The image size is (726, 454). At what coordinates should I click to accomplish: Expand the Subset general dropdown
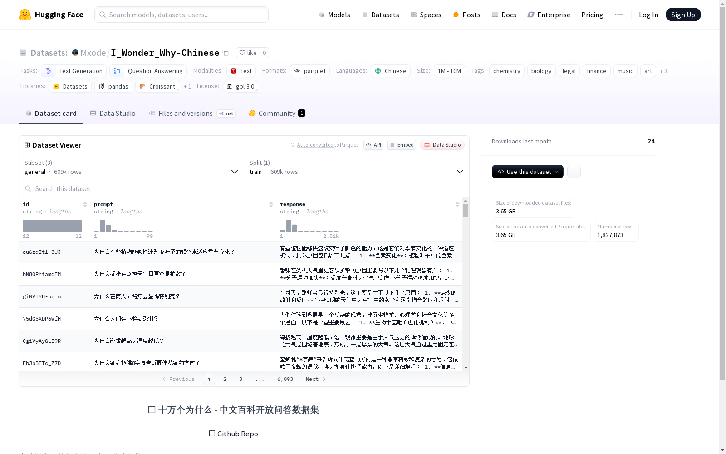coord(131,167)
